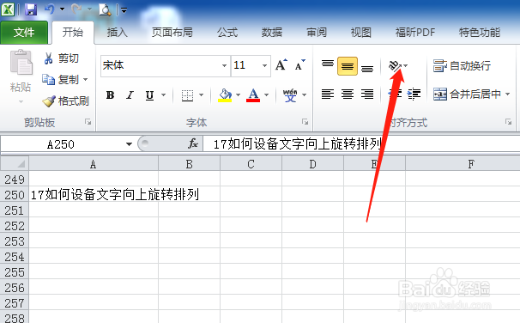Click the Name Box showing A250

point(61,144)
